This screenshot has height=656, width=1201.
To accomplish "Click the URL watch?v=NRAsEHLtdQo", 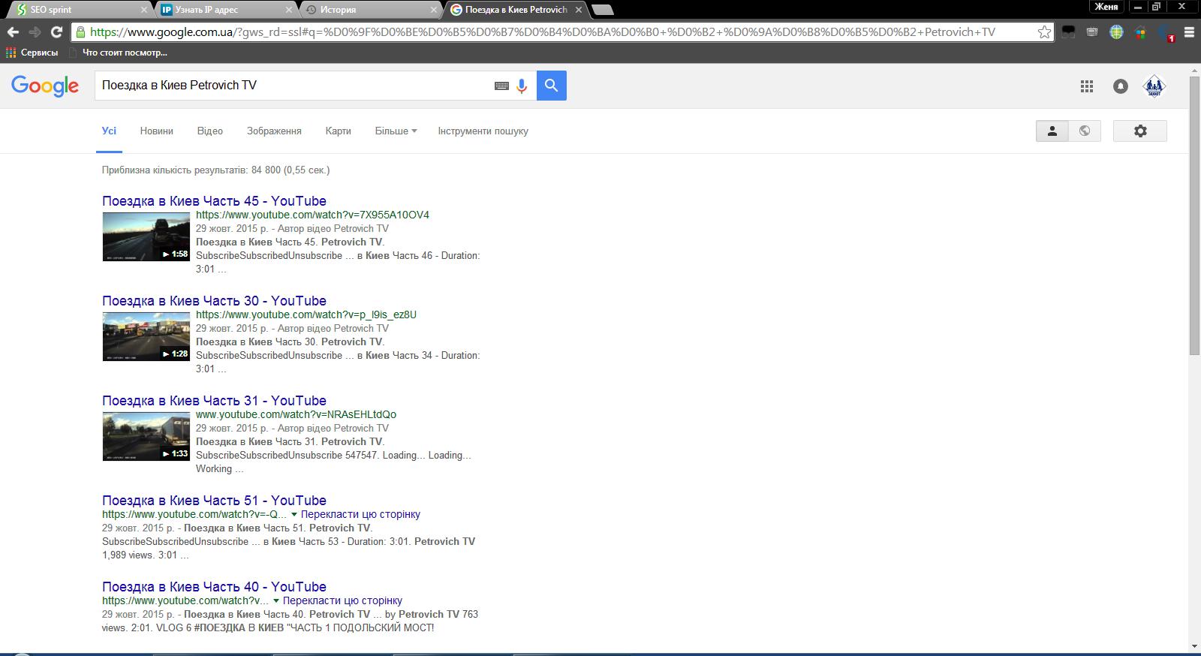I will [296, 415].
